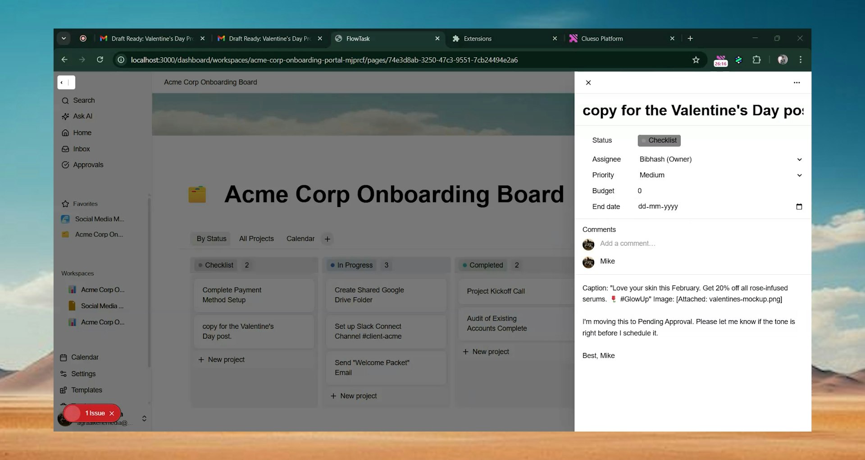Click the Search icon in sidebar

coord(66,101)
